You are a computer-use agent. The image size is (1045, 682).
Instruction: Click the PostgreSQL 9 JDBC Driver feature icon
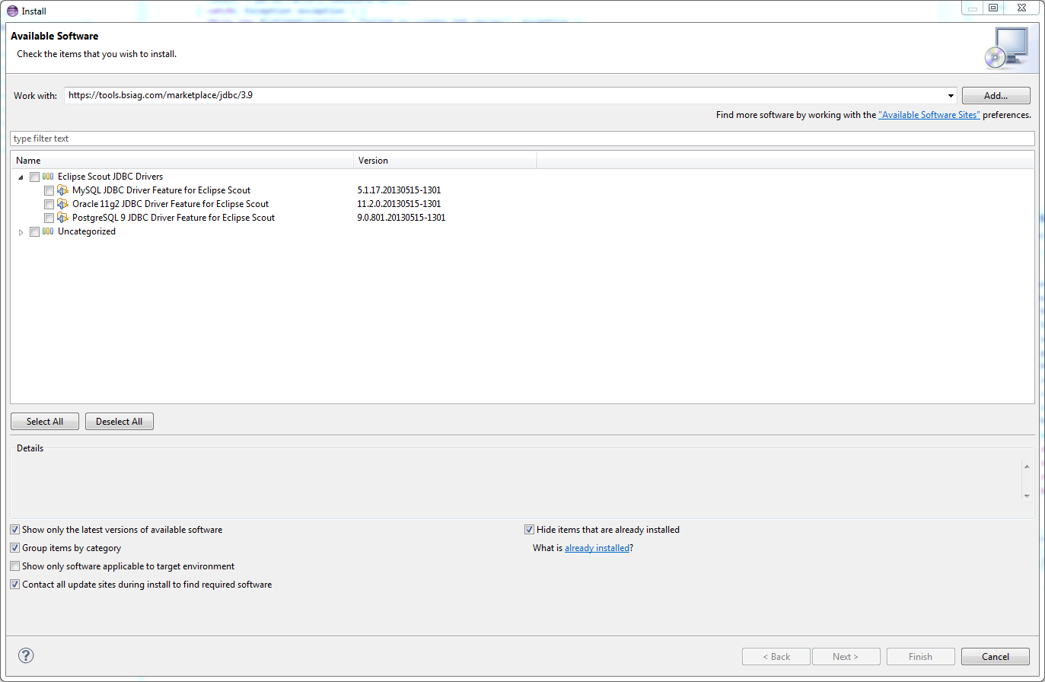63,218
